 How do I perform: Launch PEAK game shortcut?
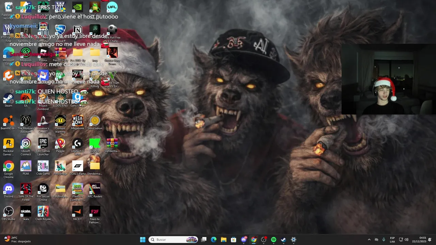[x=26, y=168]
